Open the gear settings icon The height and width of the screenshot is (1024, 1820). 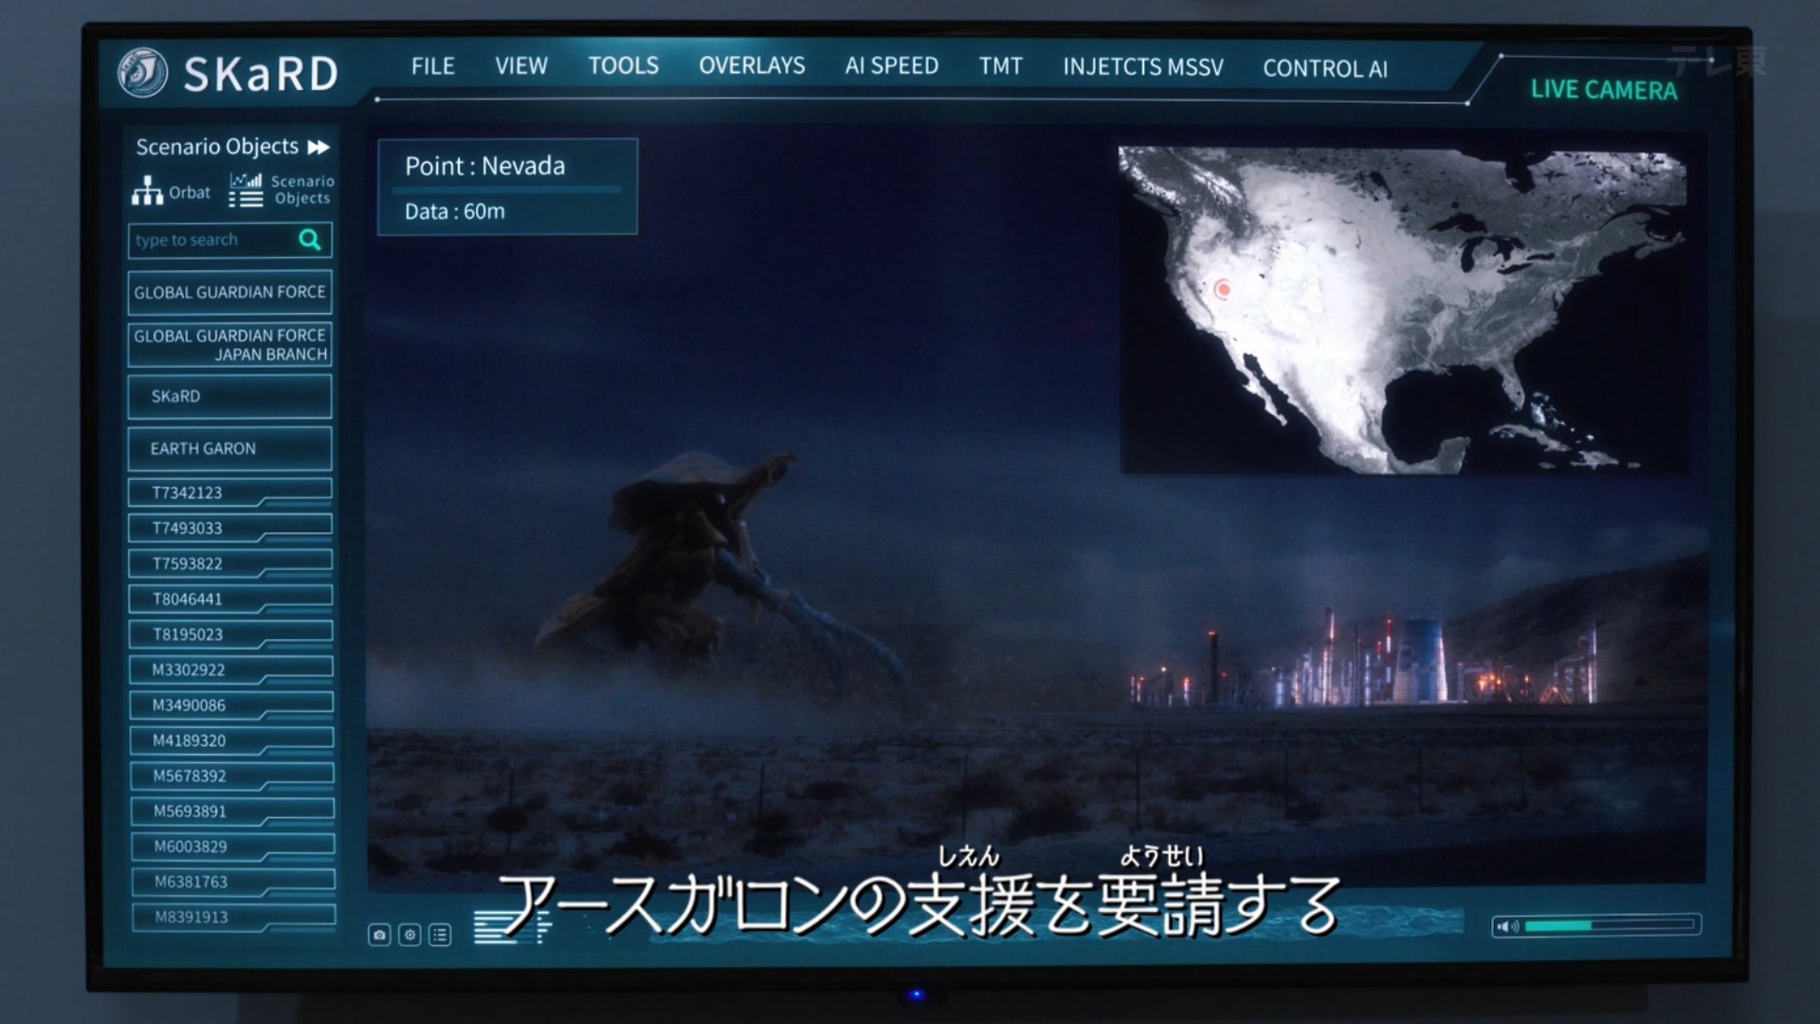(409, 935)
